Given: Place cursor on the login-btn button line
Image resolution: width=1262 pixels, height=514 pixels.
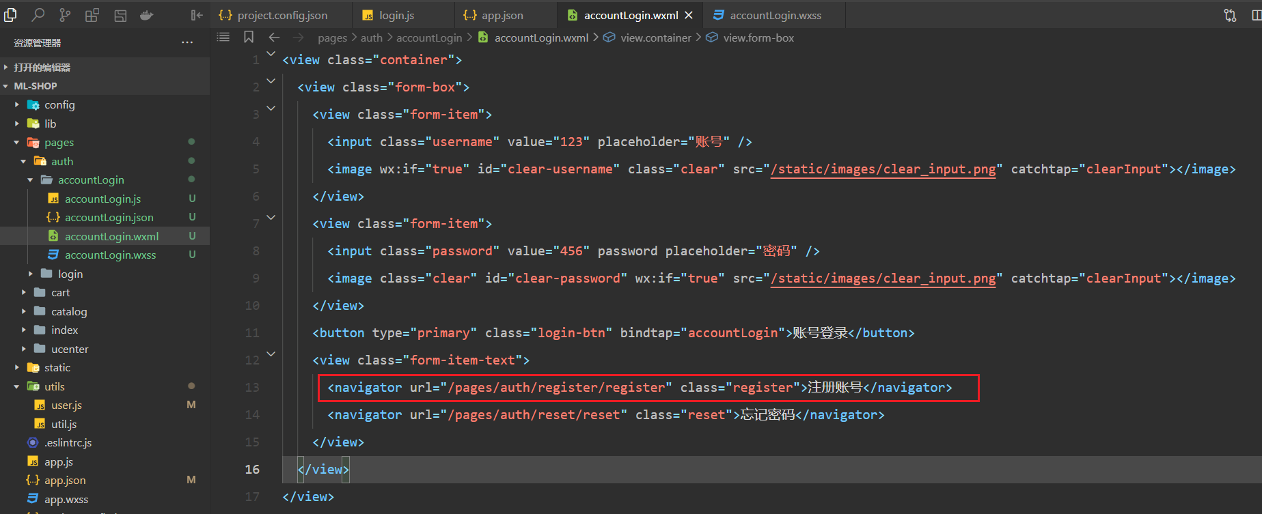Looking at the screenshot, I should click(613, 333).
